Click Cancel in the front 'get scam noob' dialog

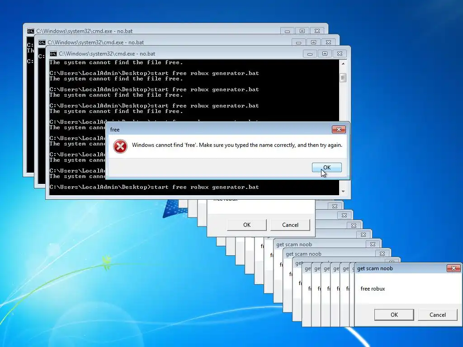pyautogui.click(x=437, y=314)
